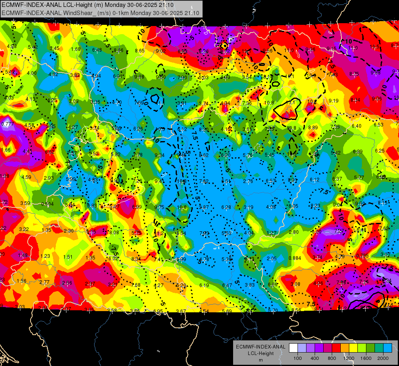Select the red legend color box
This screenshot has width=399, height=366.
coord(336,348)
